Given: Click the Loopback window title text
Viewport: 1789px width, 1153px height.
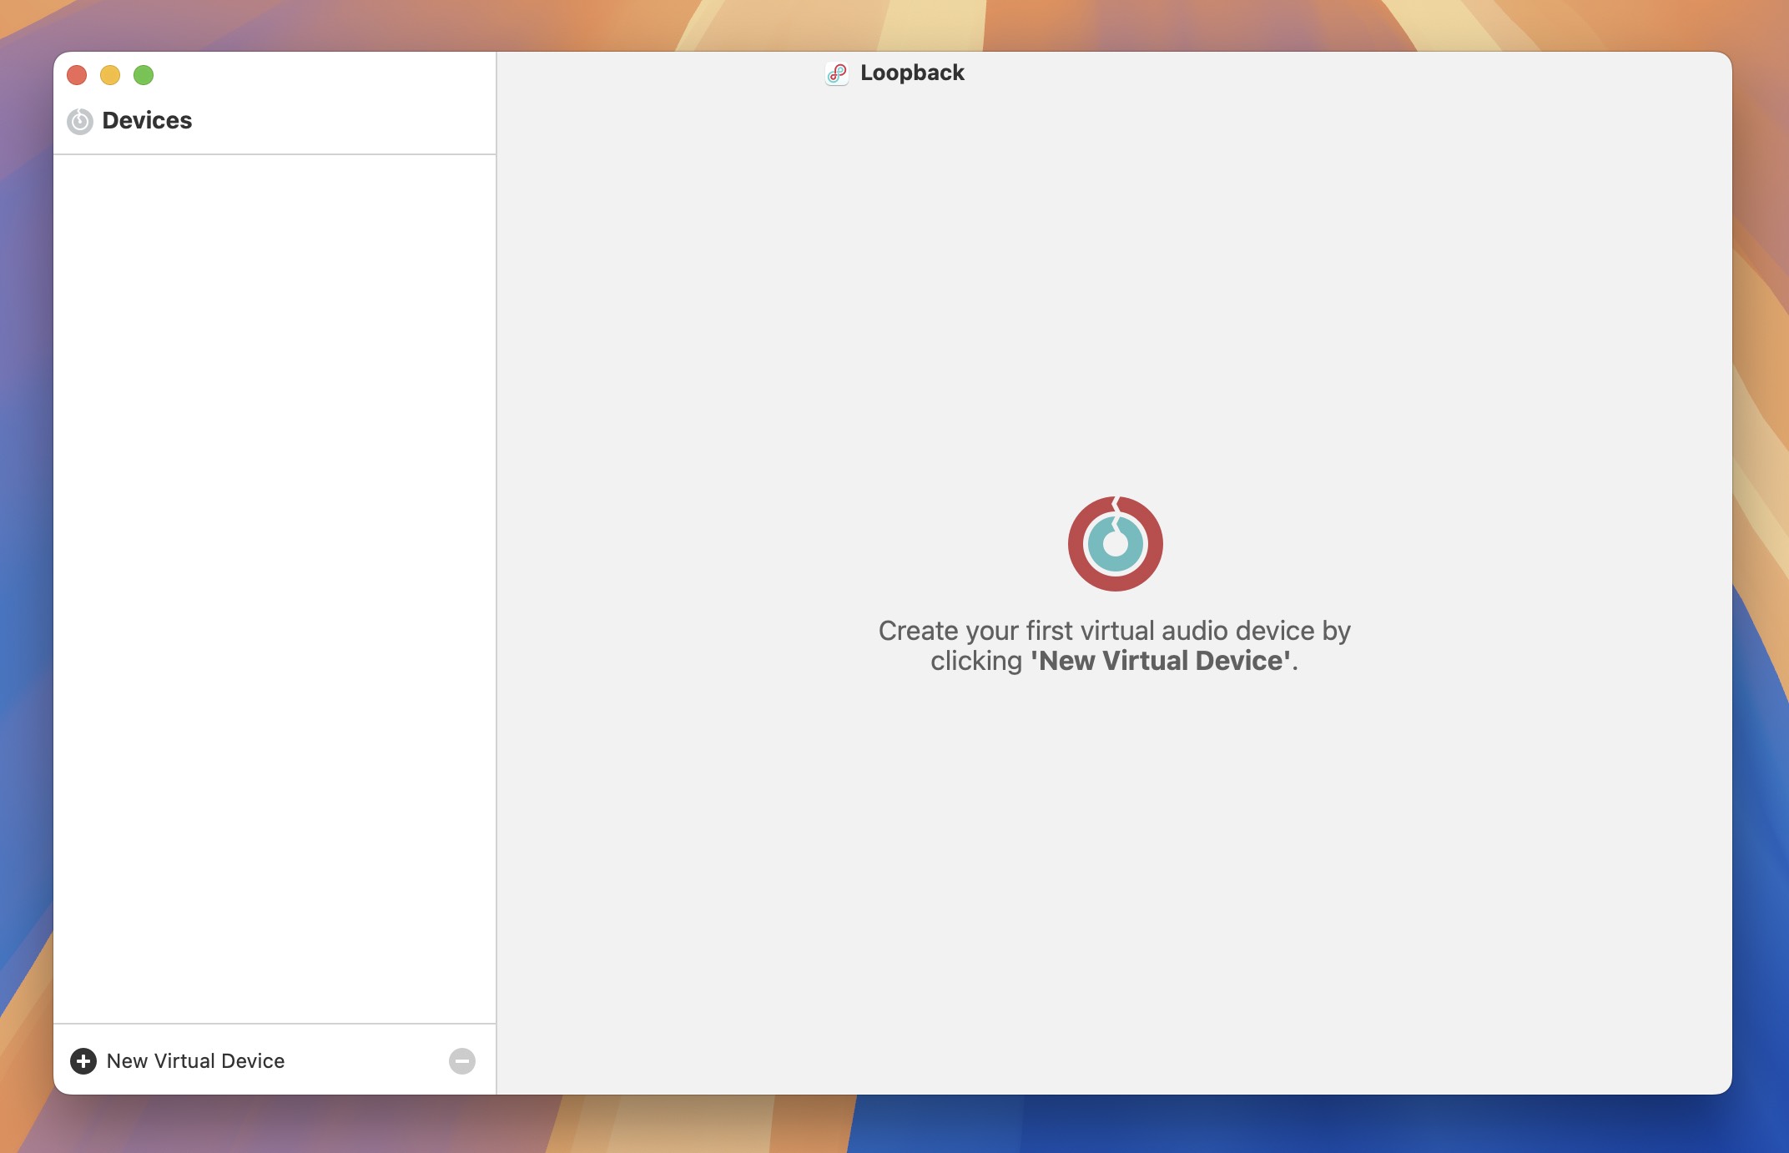Looking at the screenshot, I should pos(913,73).
